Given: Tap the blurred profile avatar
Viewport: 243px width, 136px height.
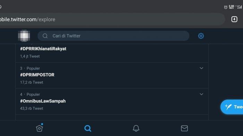Looking at the screenshot, I should pos(24,36).
